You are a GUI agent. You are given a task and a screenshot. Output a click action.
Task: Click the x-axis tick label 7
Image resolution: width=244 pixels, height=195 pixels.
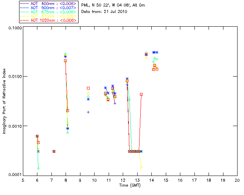point(51,180)
